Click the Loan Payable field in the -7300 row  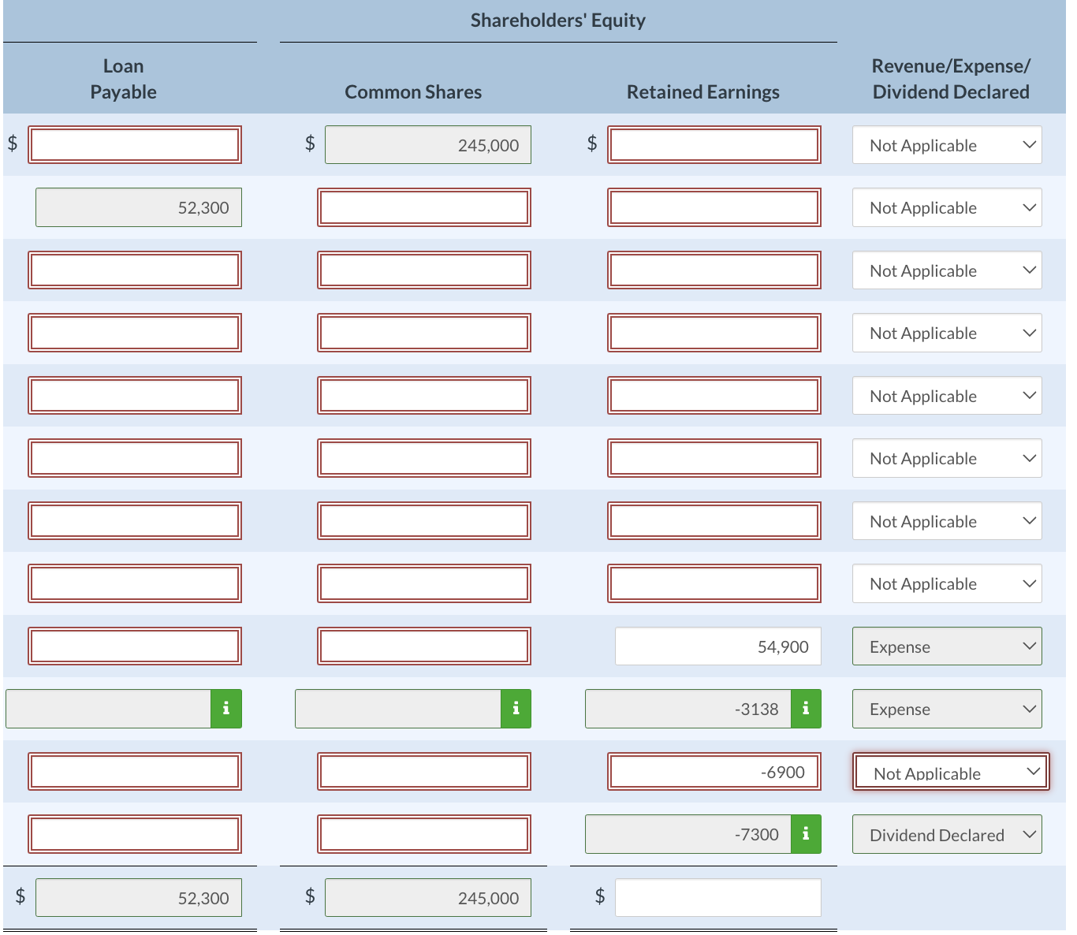135,834
